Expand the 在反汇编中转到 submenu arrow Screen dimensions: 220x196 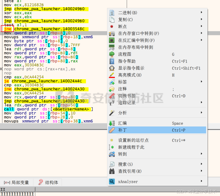[201, 40]
